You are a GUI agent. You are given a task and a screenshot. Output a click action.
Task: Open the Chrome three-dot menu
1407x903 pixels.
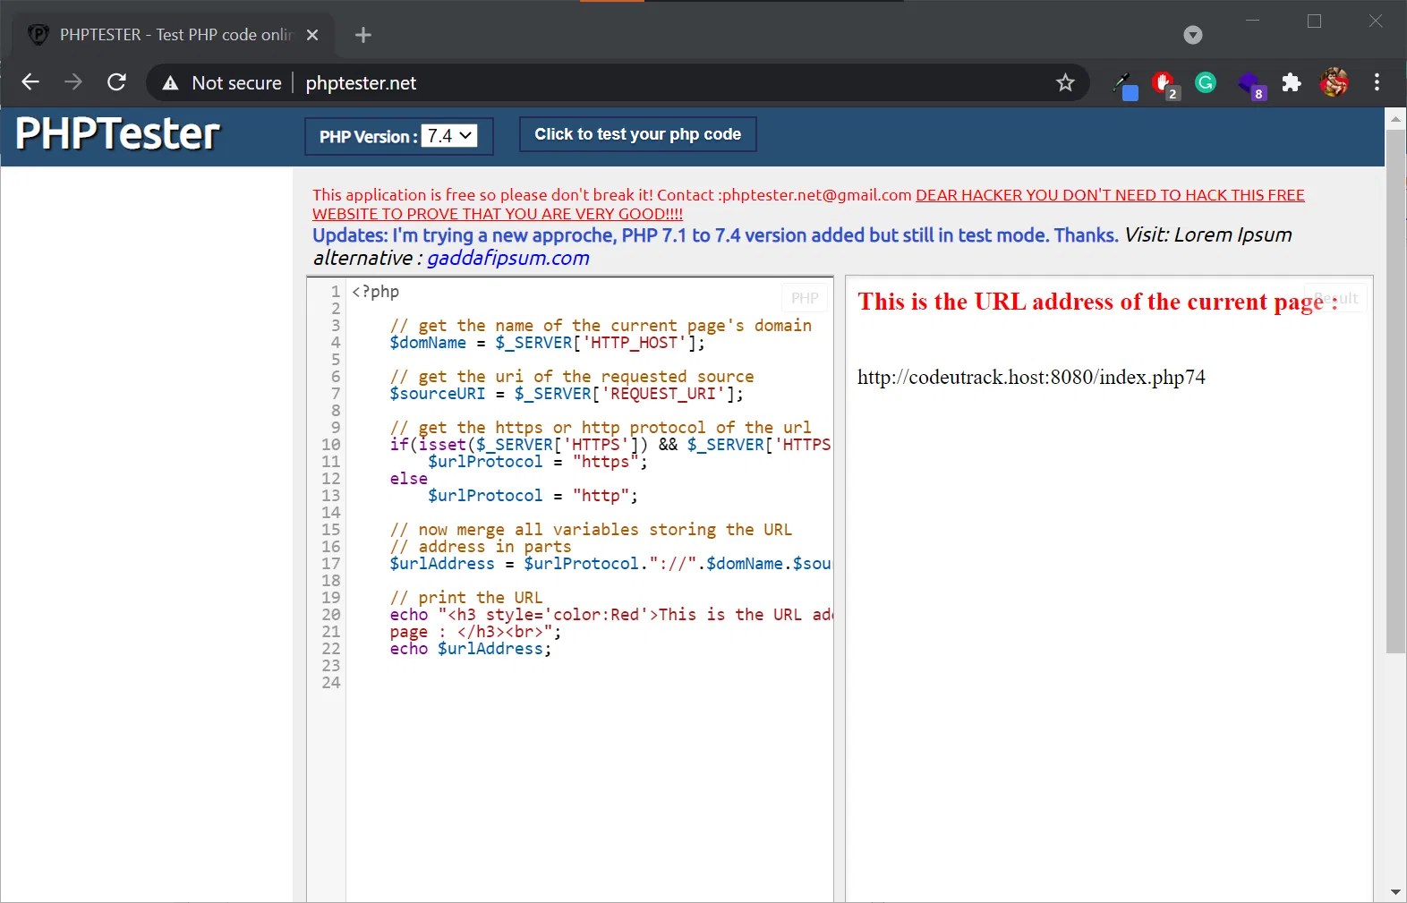coord(1377,82)
